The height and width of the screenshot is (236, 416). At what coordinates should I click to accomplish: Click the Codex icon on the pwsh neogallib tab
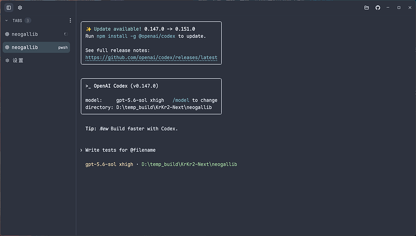[x=7, y=48]
